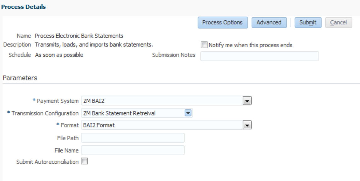Click the Submission Notes text field
The width and height of the screenshot is (360, 181).
coord(259,56)
